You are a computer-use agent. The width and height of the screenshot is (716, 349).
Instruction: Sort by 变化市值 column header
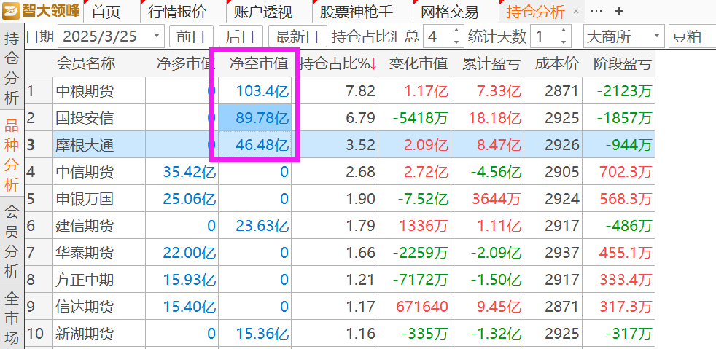pos(418,64)
